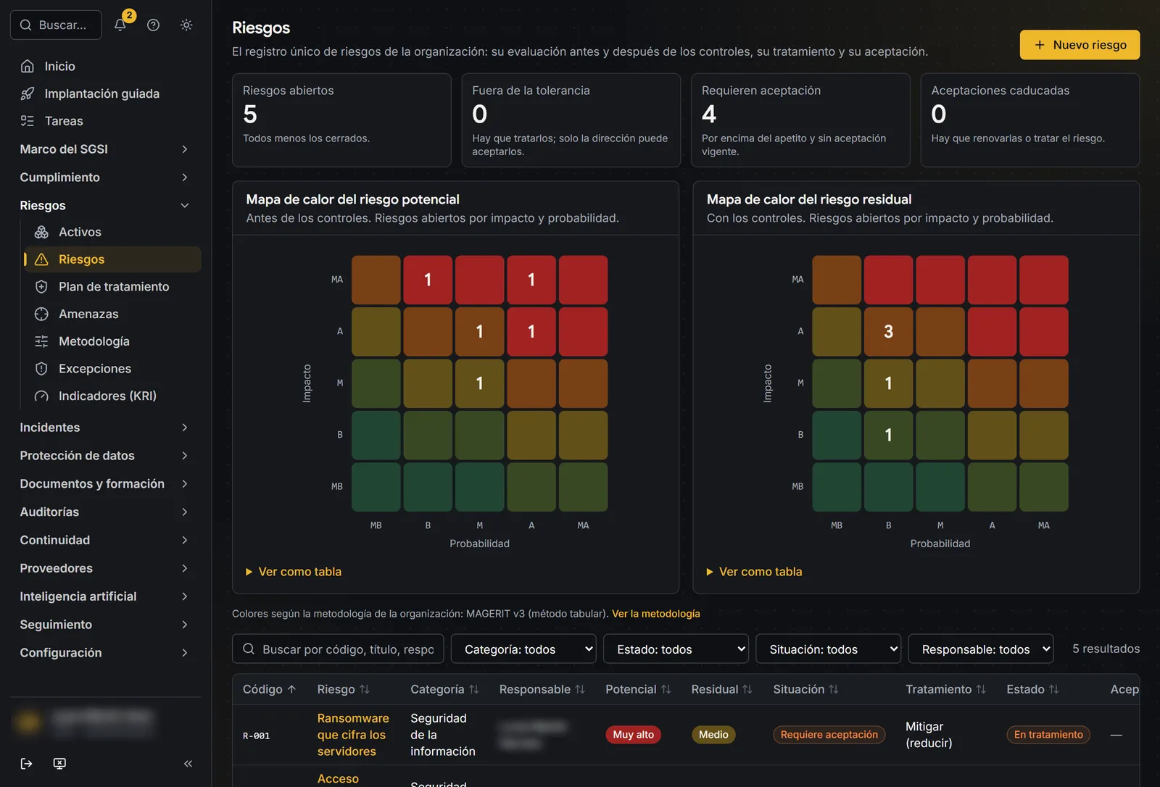
Task: Collapse the Riesgos sidebar section
Action: (105, 206)
